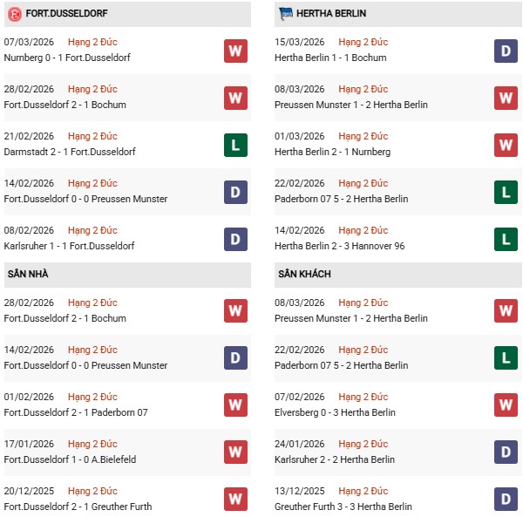
Task: Click W badge for Elversberg 0 - 3 Hertha Berlin
Action: [x=506, y=405]
